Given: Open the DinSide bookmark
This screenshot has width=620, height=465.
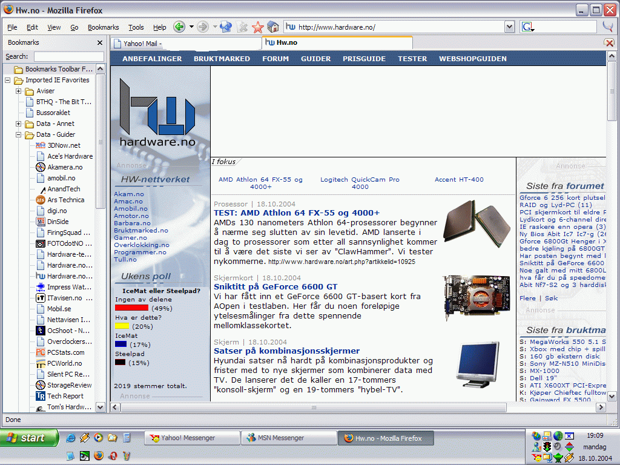Looking at the screenshot, I should pyautogui.click(x=58, y=222).
